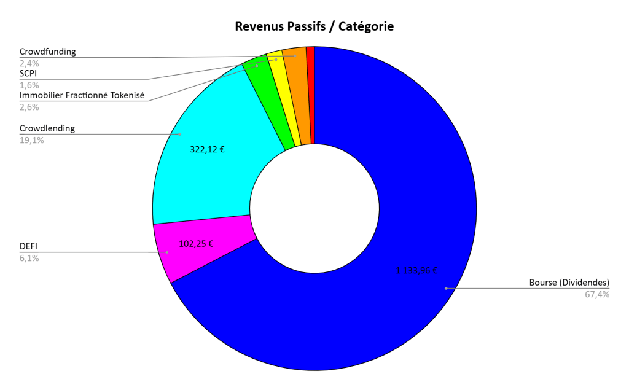The image size is (629, 390).
Task: Click the 1 133,96 € value
Action: click(416, 271)
